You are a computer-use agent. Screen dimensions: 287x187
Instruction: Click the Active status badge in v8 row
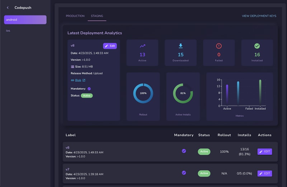pos(204,152)
